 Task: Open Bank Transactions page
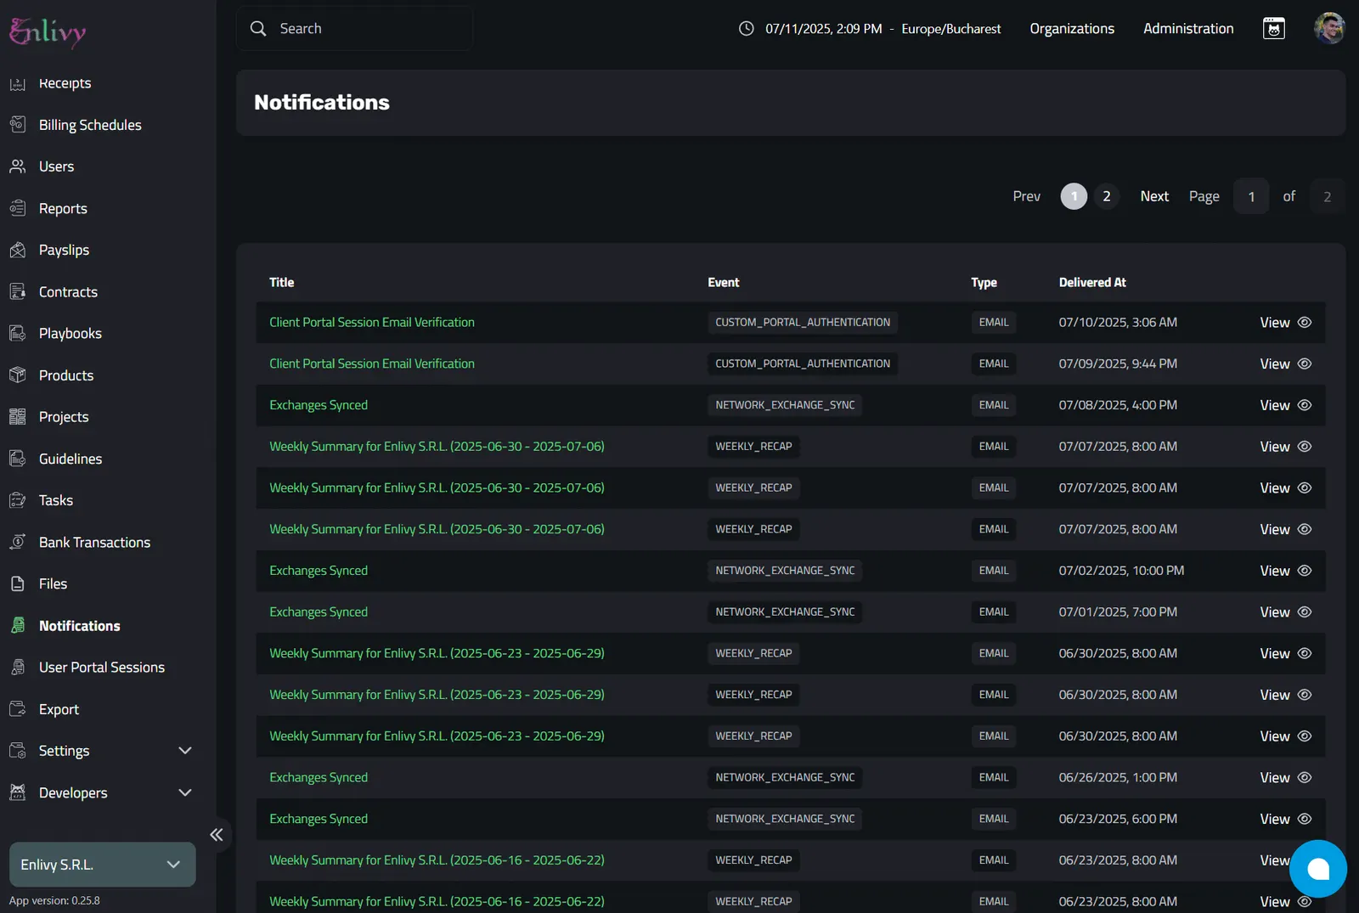pyautogui.click(x=94, y=542)
